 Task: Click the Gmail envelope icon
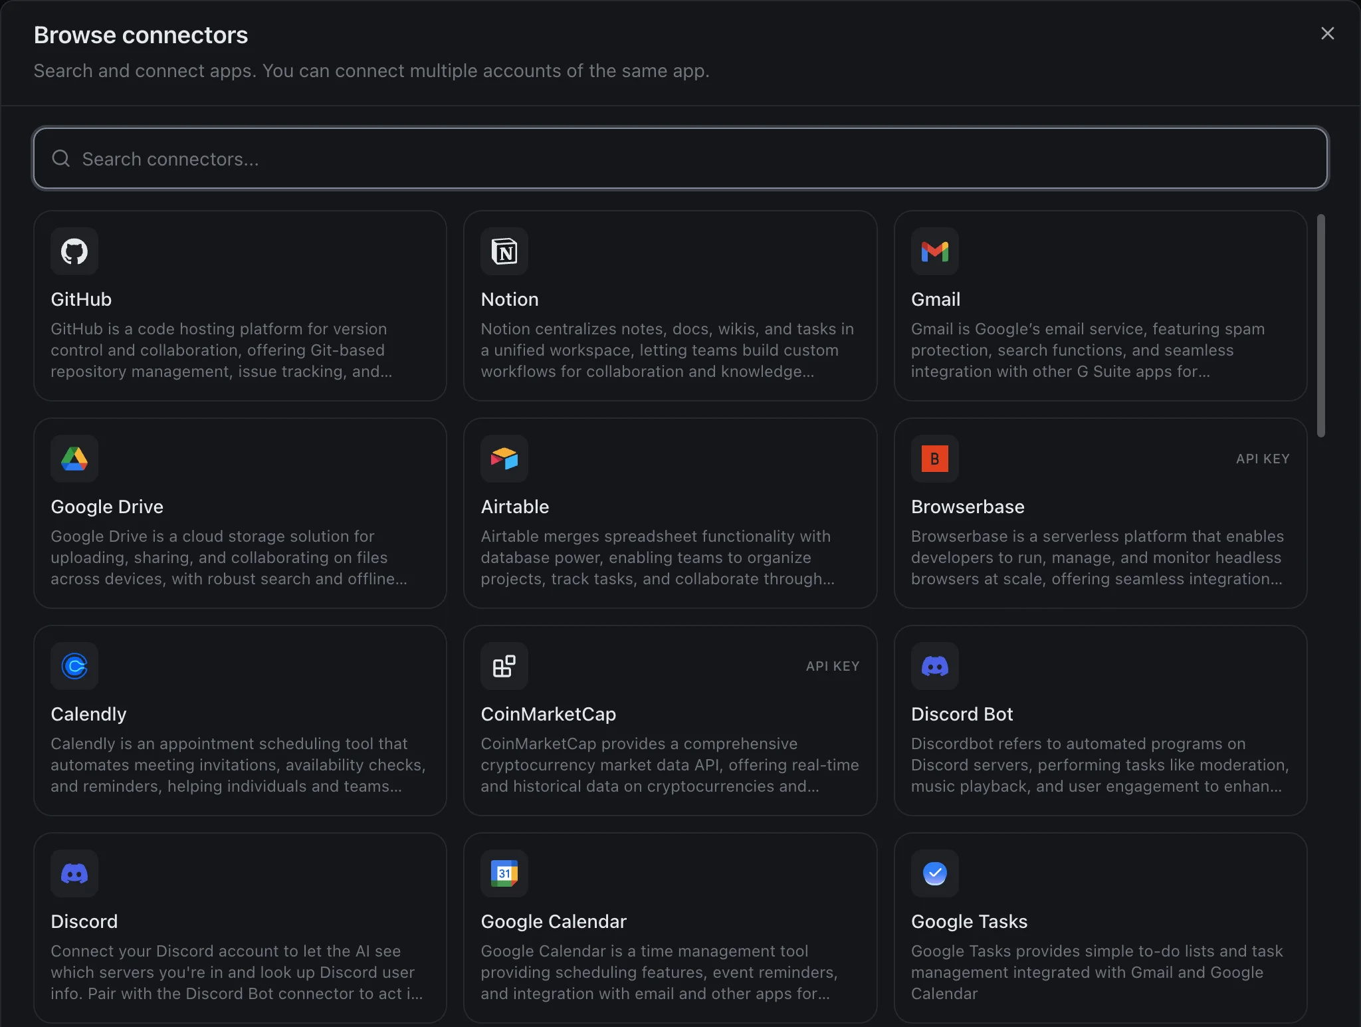pos(935,251)
